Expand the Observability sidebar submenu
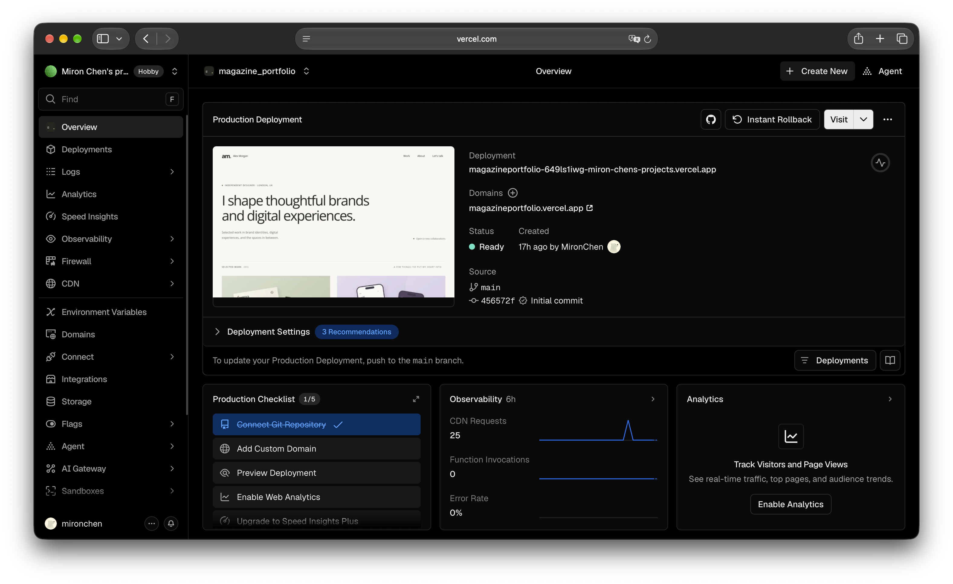This screenshot has height=584, width=953. click(x=172, y=239)
